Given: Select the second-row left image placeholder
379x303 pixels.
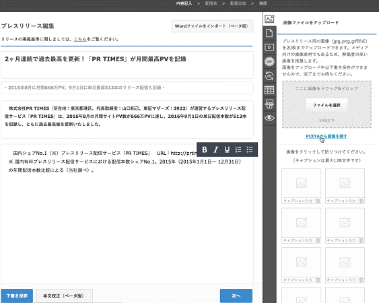Looking at the screenshot, I should 302,222.
